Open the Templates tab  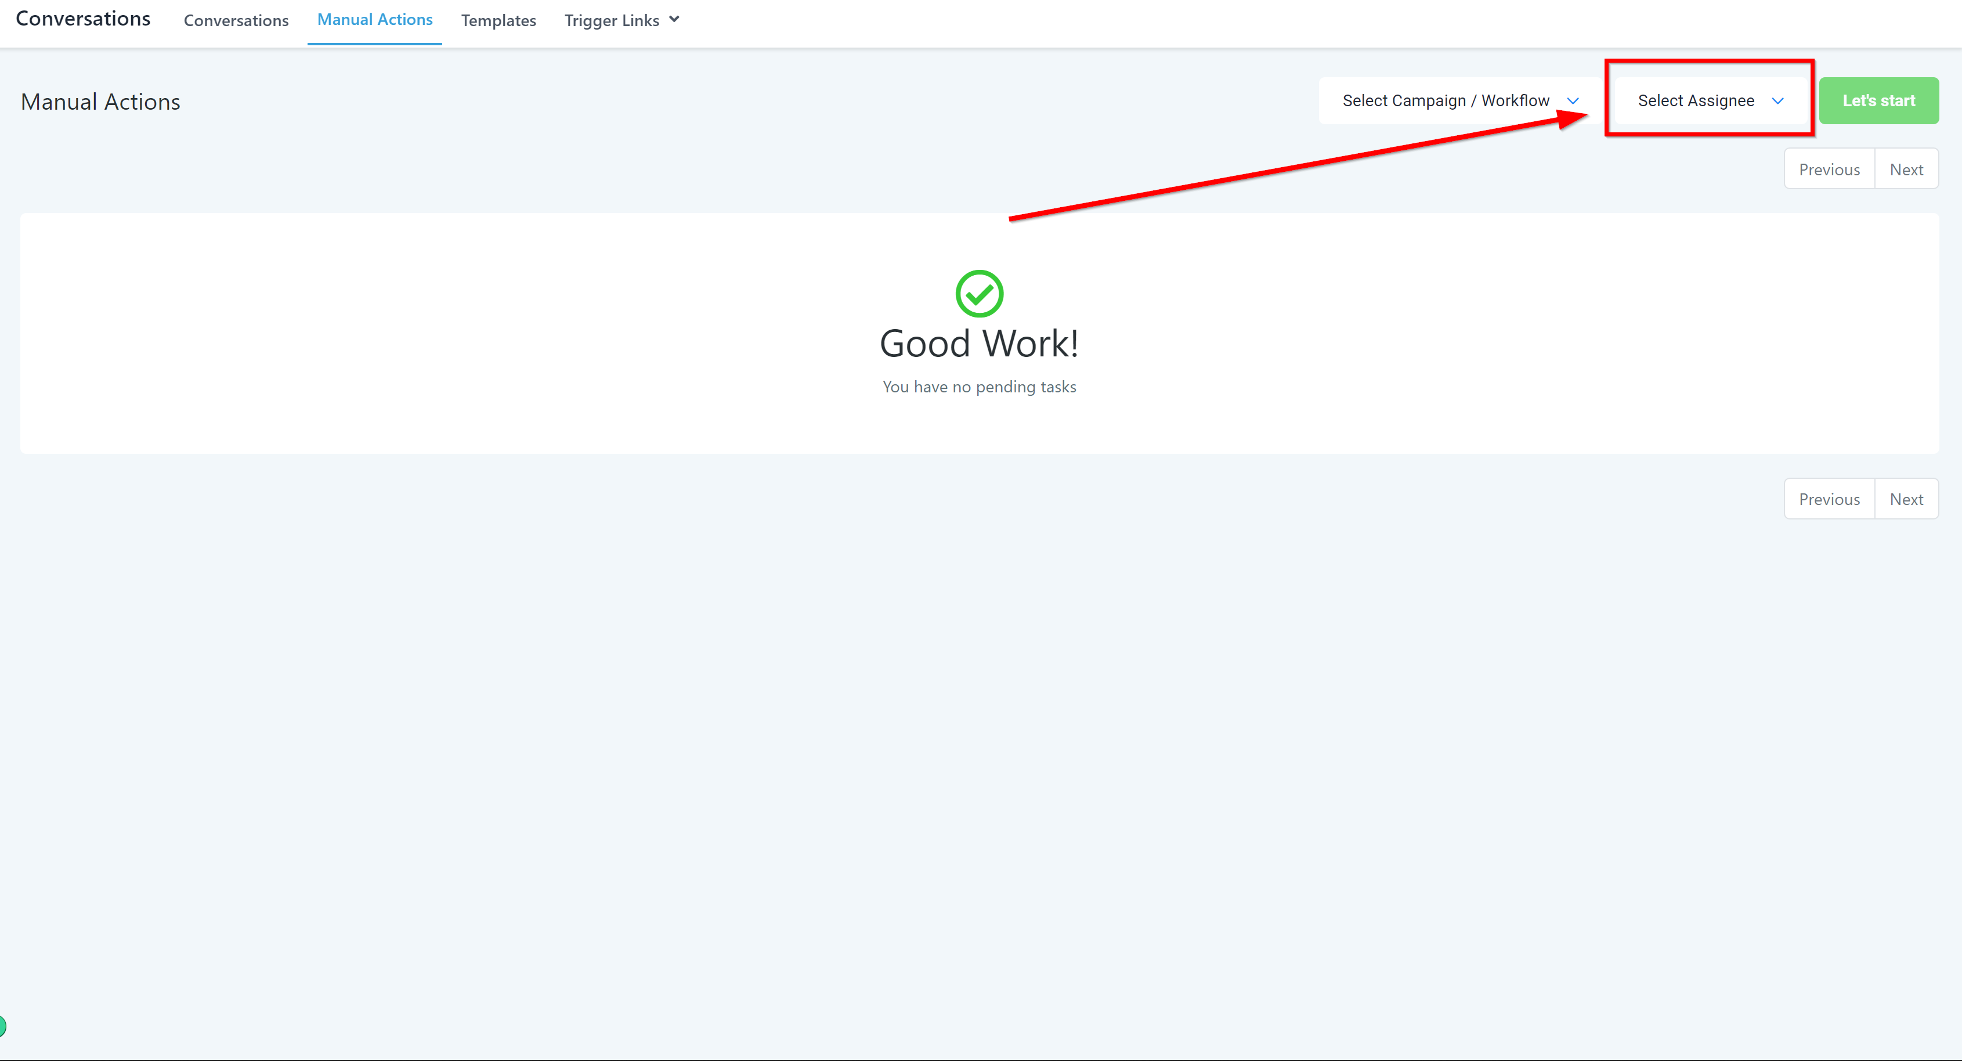point(498,20)
